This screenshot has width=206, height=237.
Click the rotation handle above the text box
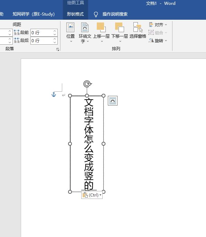tap(87, 84)
